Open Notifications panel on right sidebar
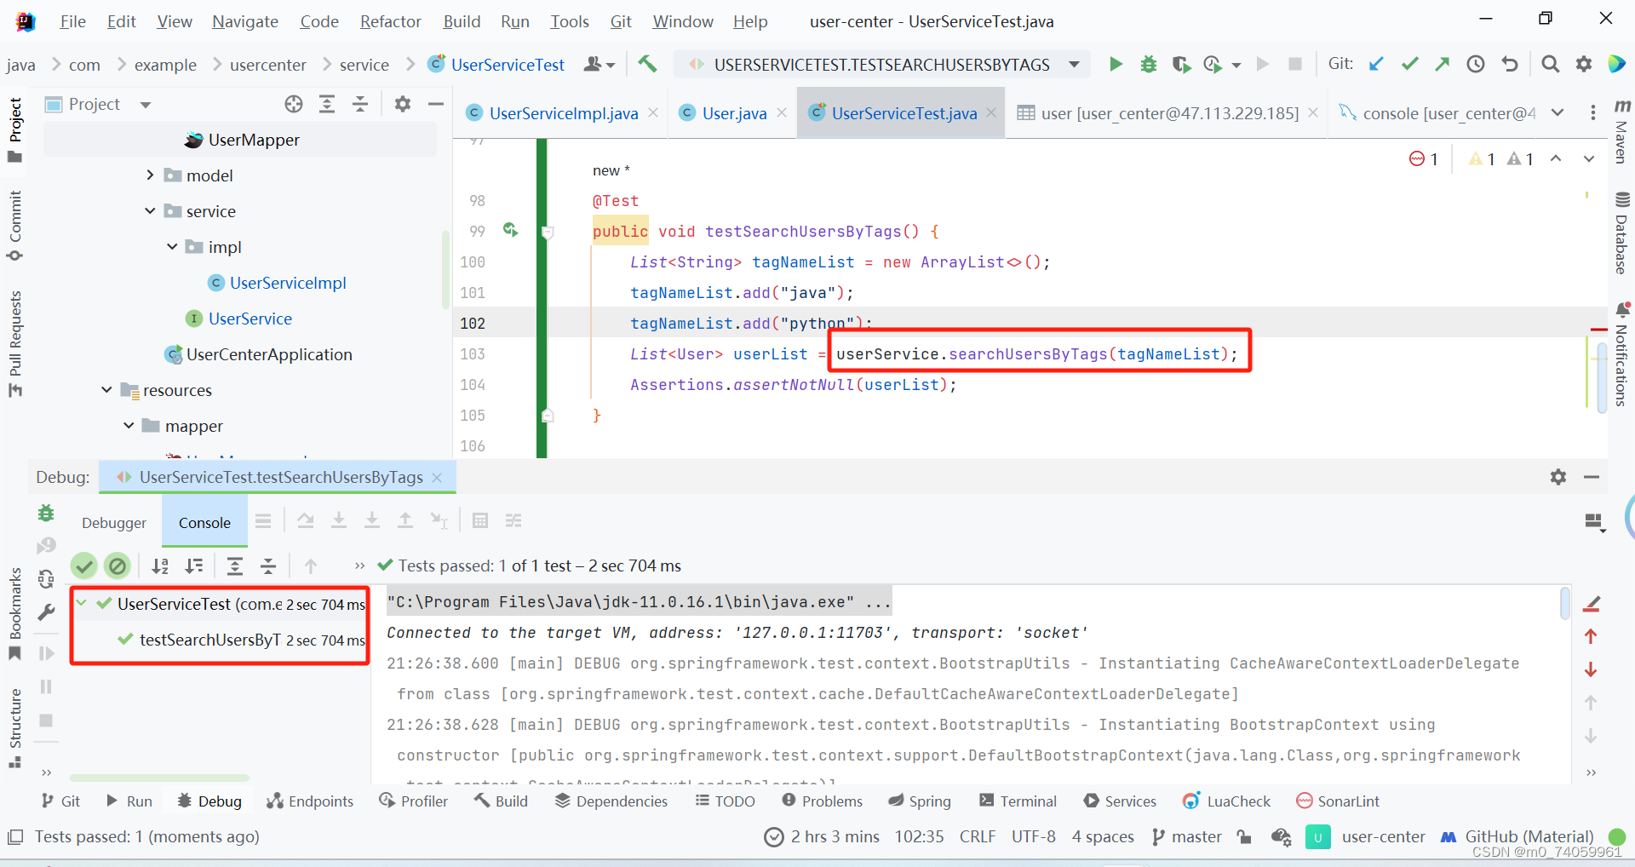This screenshot has height=867, width=1635. point(1621,354)
